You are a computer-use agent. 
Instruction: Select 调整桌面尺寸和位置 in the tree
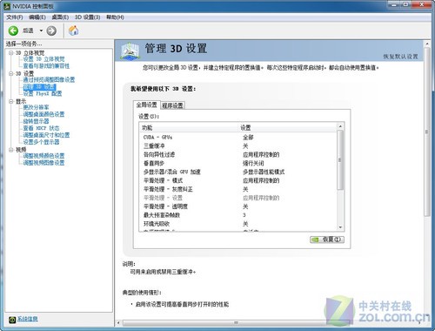click(46, 135)
